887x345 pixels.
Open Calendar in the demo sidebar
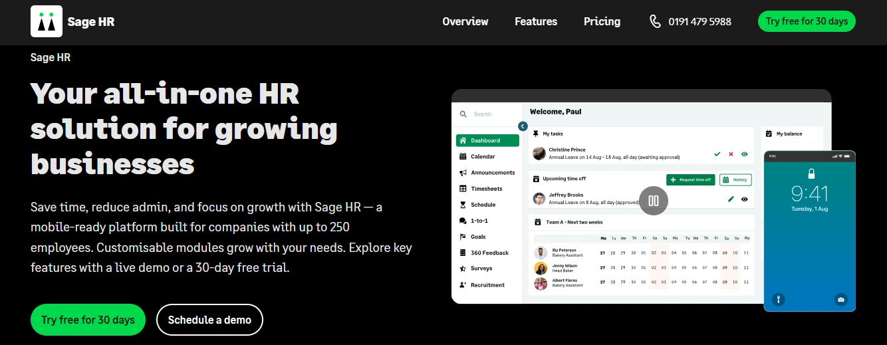(x=477, y=157)
